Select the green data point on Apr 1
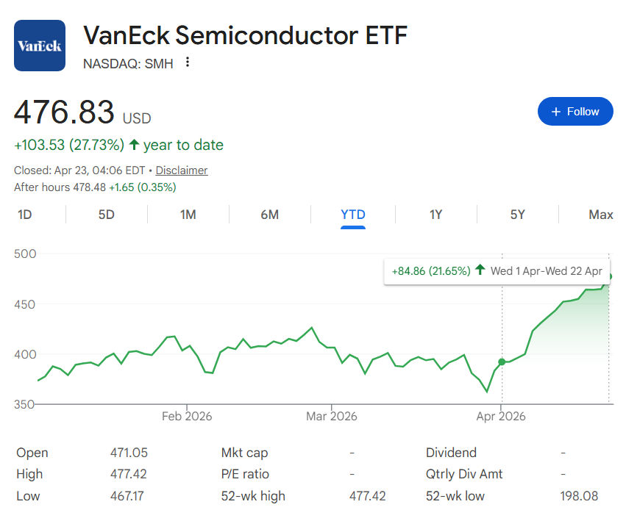Image resolution: width=626 pixels, height=521 pixels. click(501, 362)
